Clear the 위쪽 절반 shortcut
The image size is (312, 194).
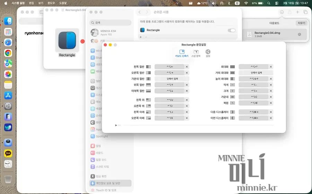pyautogui.click(x=187, y=85)
